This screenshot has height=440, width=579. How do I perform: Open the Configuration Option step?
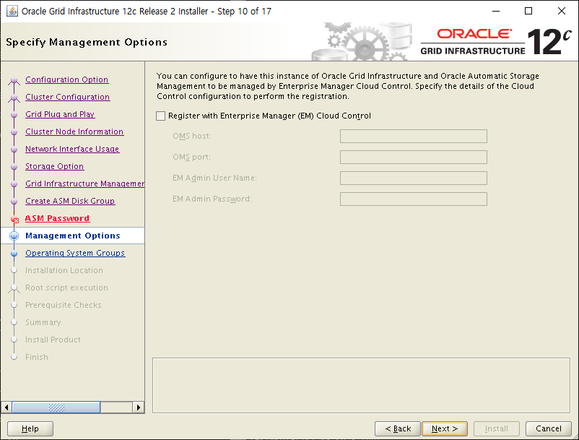67,79
